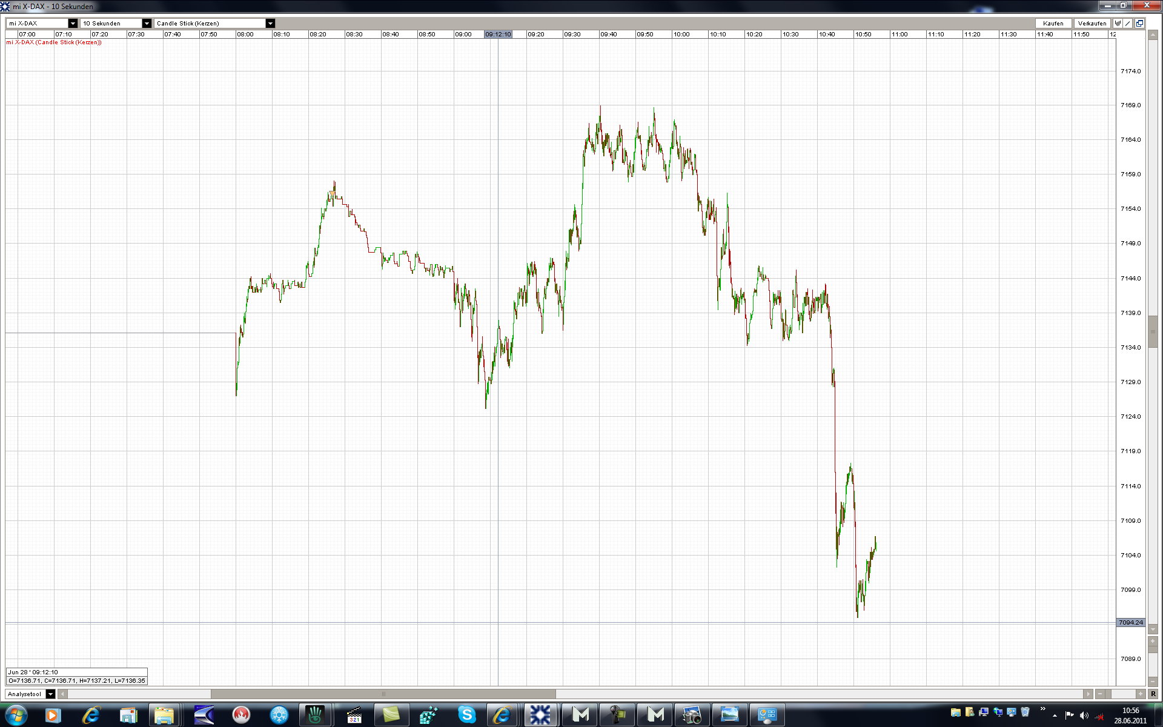Click the horizontal scroll right arrow
Viewport: 1163px width, 727px height.
1088,694
